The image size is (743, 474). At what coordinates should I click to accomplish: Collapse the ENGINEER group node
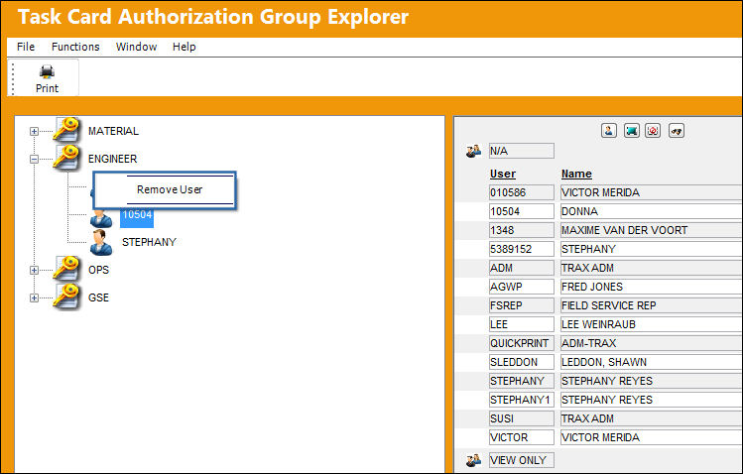pos(34,159)
